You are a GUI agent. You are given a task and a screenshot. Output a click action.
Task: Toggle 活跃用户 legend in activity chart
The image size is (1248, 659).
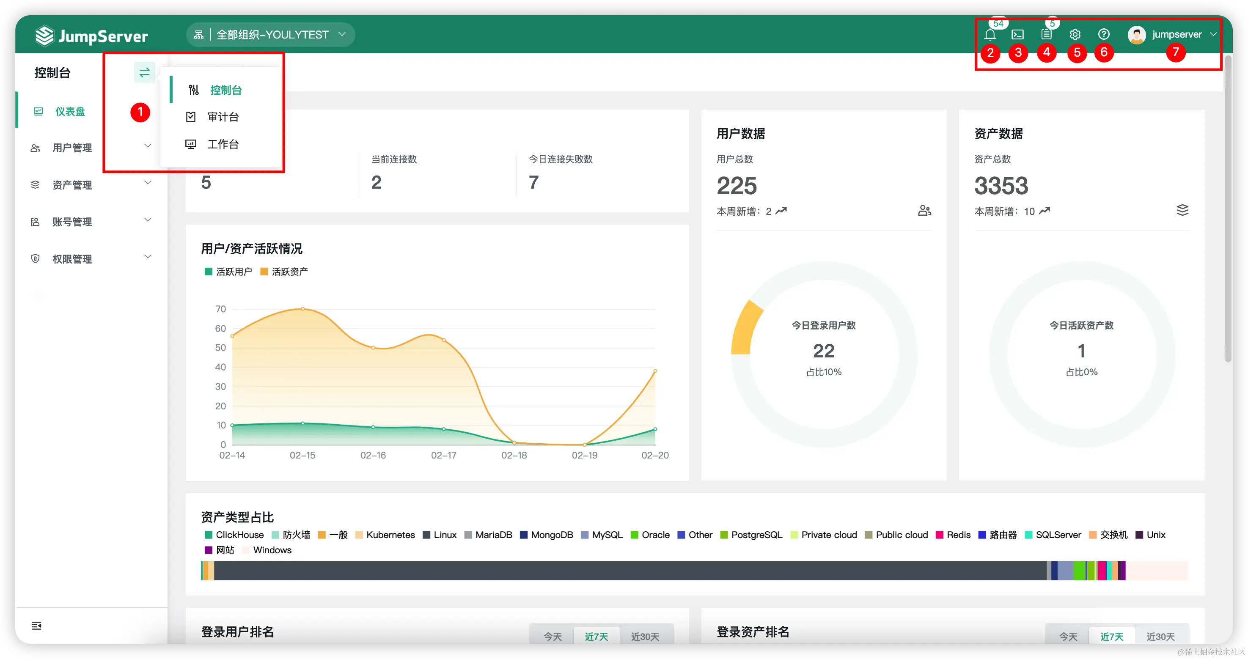(228, 272)
